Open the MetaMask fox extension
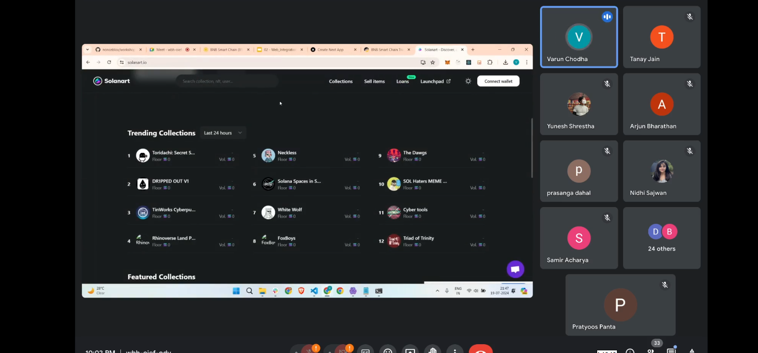 447,62
